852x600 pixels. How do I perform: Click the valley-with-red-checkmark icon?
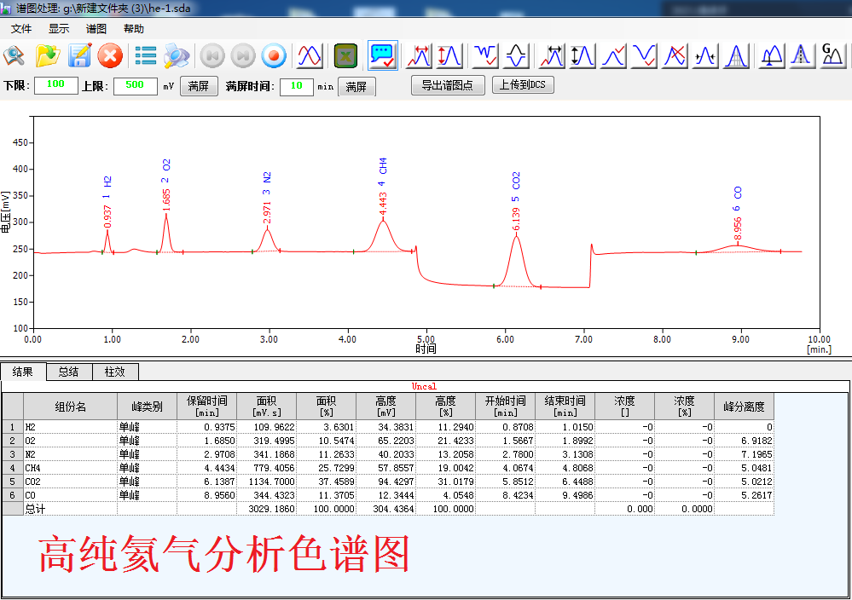click(644, 55)
